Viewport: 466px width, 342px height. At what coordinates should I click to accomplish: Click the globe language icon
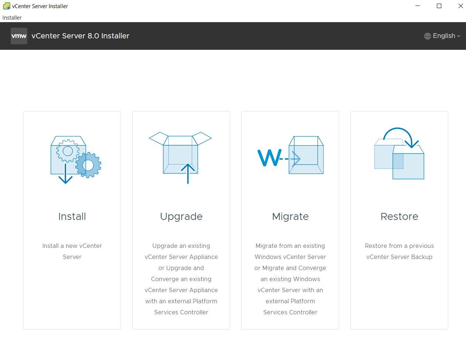point(428,36)
